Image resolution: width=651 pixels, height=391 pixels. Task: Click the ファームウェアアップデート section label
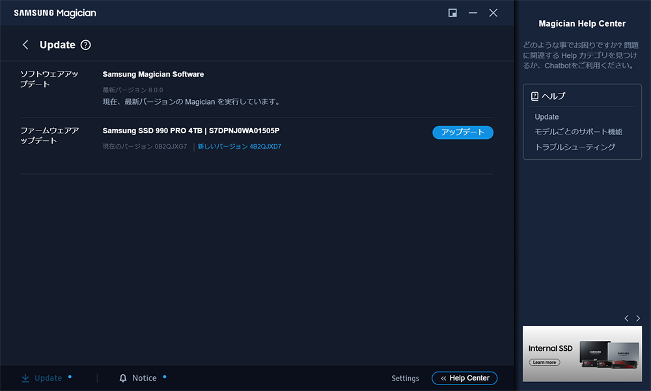[49, 136]
